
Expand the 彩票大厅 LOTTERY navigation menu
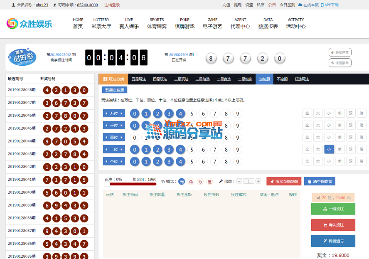101,23
